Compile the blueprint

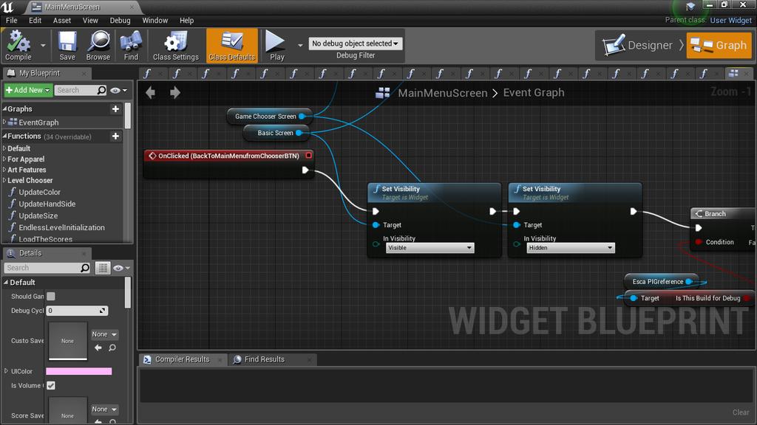pyautogui.click(x=18, y=46)
